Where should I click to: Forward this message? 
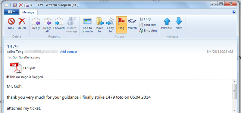click(x=59, y=24)
